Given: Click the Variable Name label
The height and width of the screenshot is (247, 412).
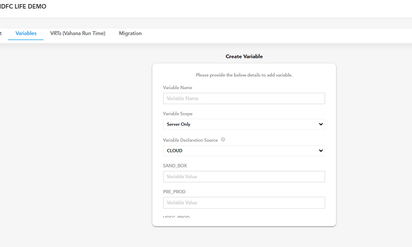Looking at the screenshot, I should (177, 87).
